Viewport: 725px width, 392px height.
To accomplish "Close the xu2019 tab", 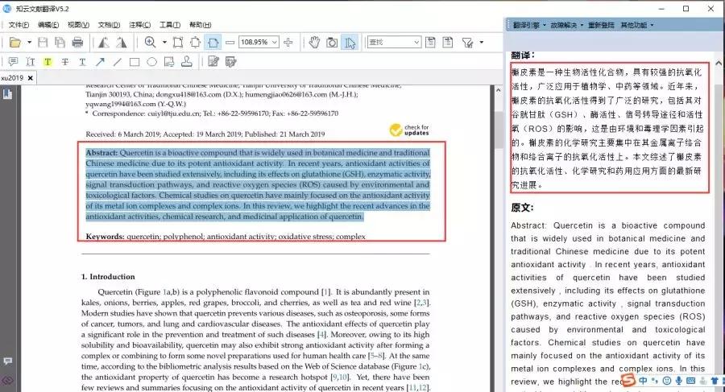I will (x=31, y=77).
